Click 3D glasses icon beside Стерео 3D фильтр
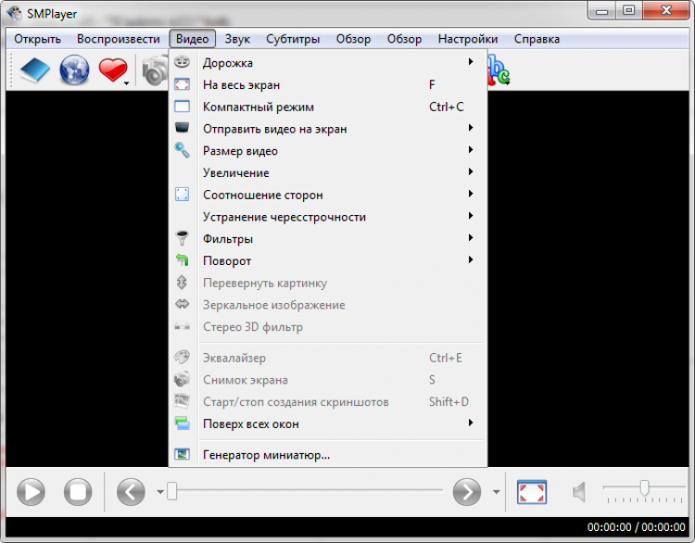The image size is (695, 543). [x=182, y=327]
